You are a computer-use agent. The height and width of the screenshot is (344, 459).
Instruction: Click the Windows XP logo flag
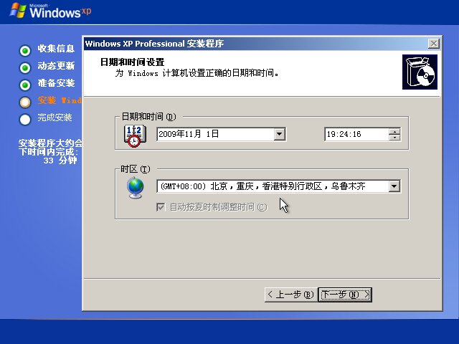pos(18,11)
